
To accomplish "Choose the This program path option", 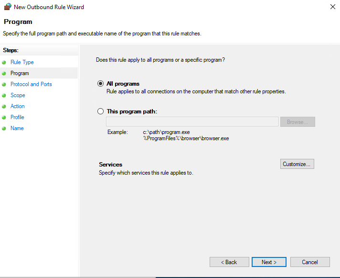I will pos(100,111).
